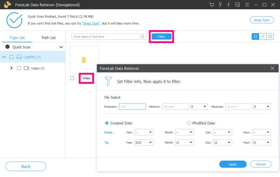Select the Created Date radio button
The width and height of the screenshot is (280, 177).
pyautogui.click(x=107, y=123)
